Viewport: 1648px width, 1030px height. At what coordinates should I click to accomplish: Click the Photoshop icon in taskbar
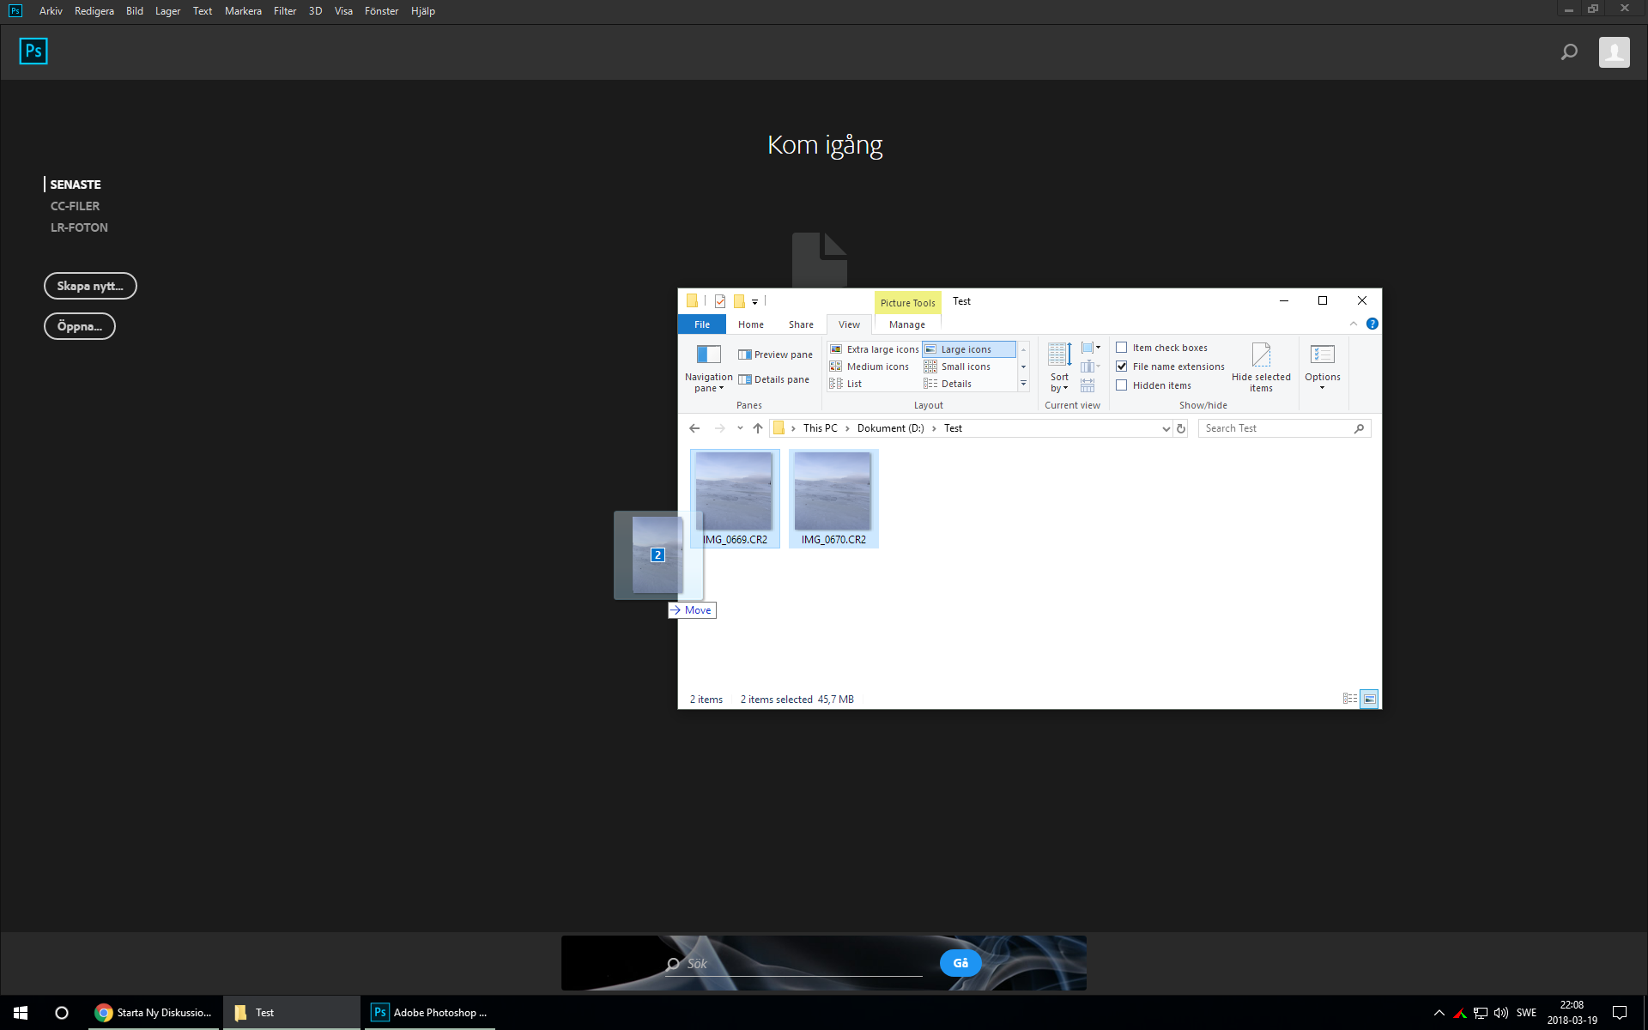pos(379,1012)
